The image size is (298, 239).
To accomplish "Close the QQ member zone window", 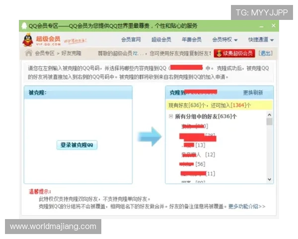I will (x=274, y=25).
